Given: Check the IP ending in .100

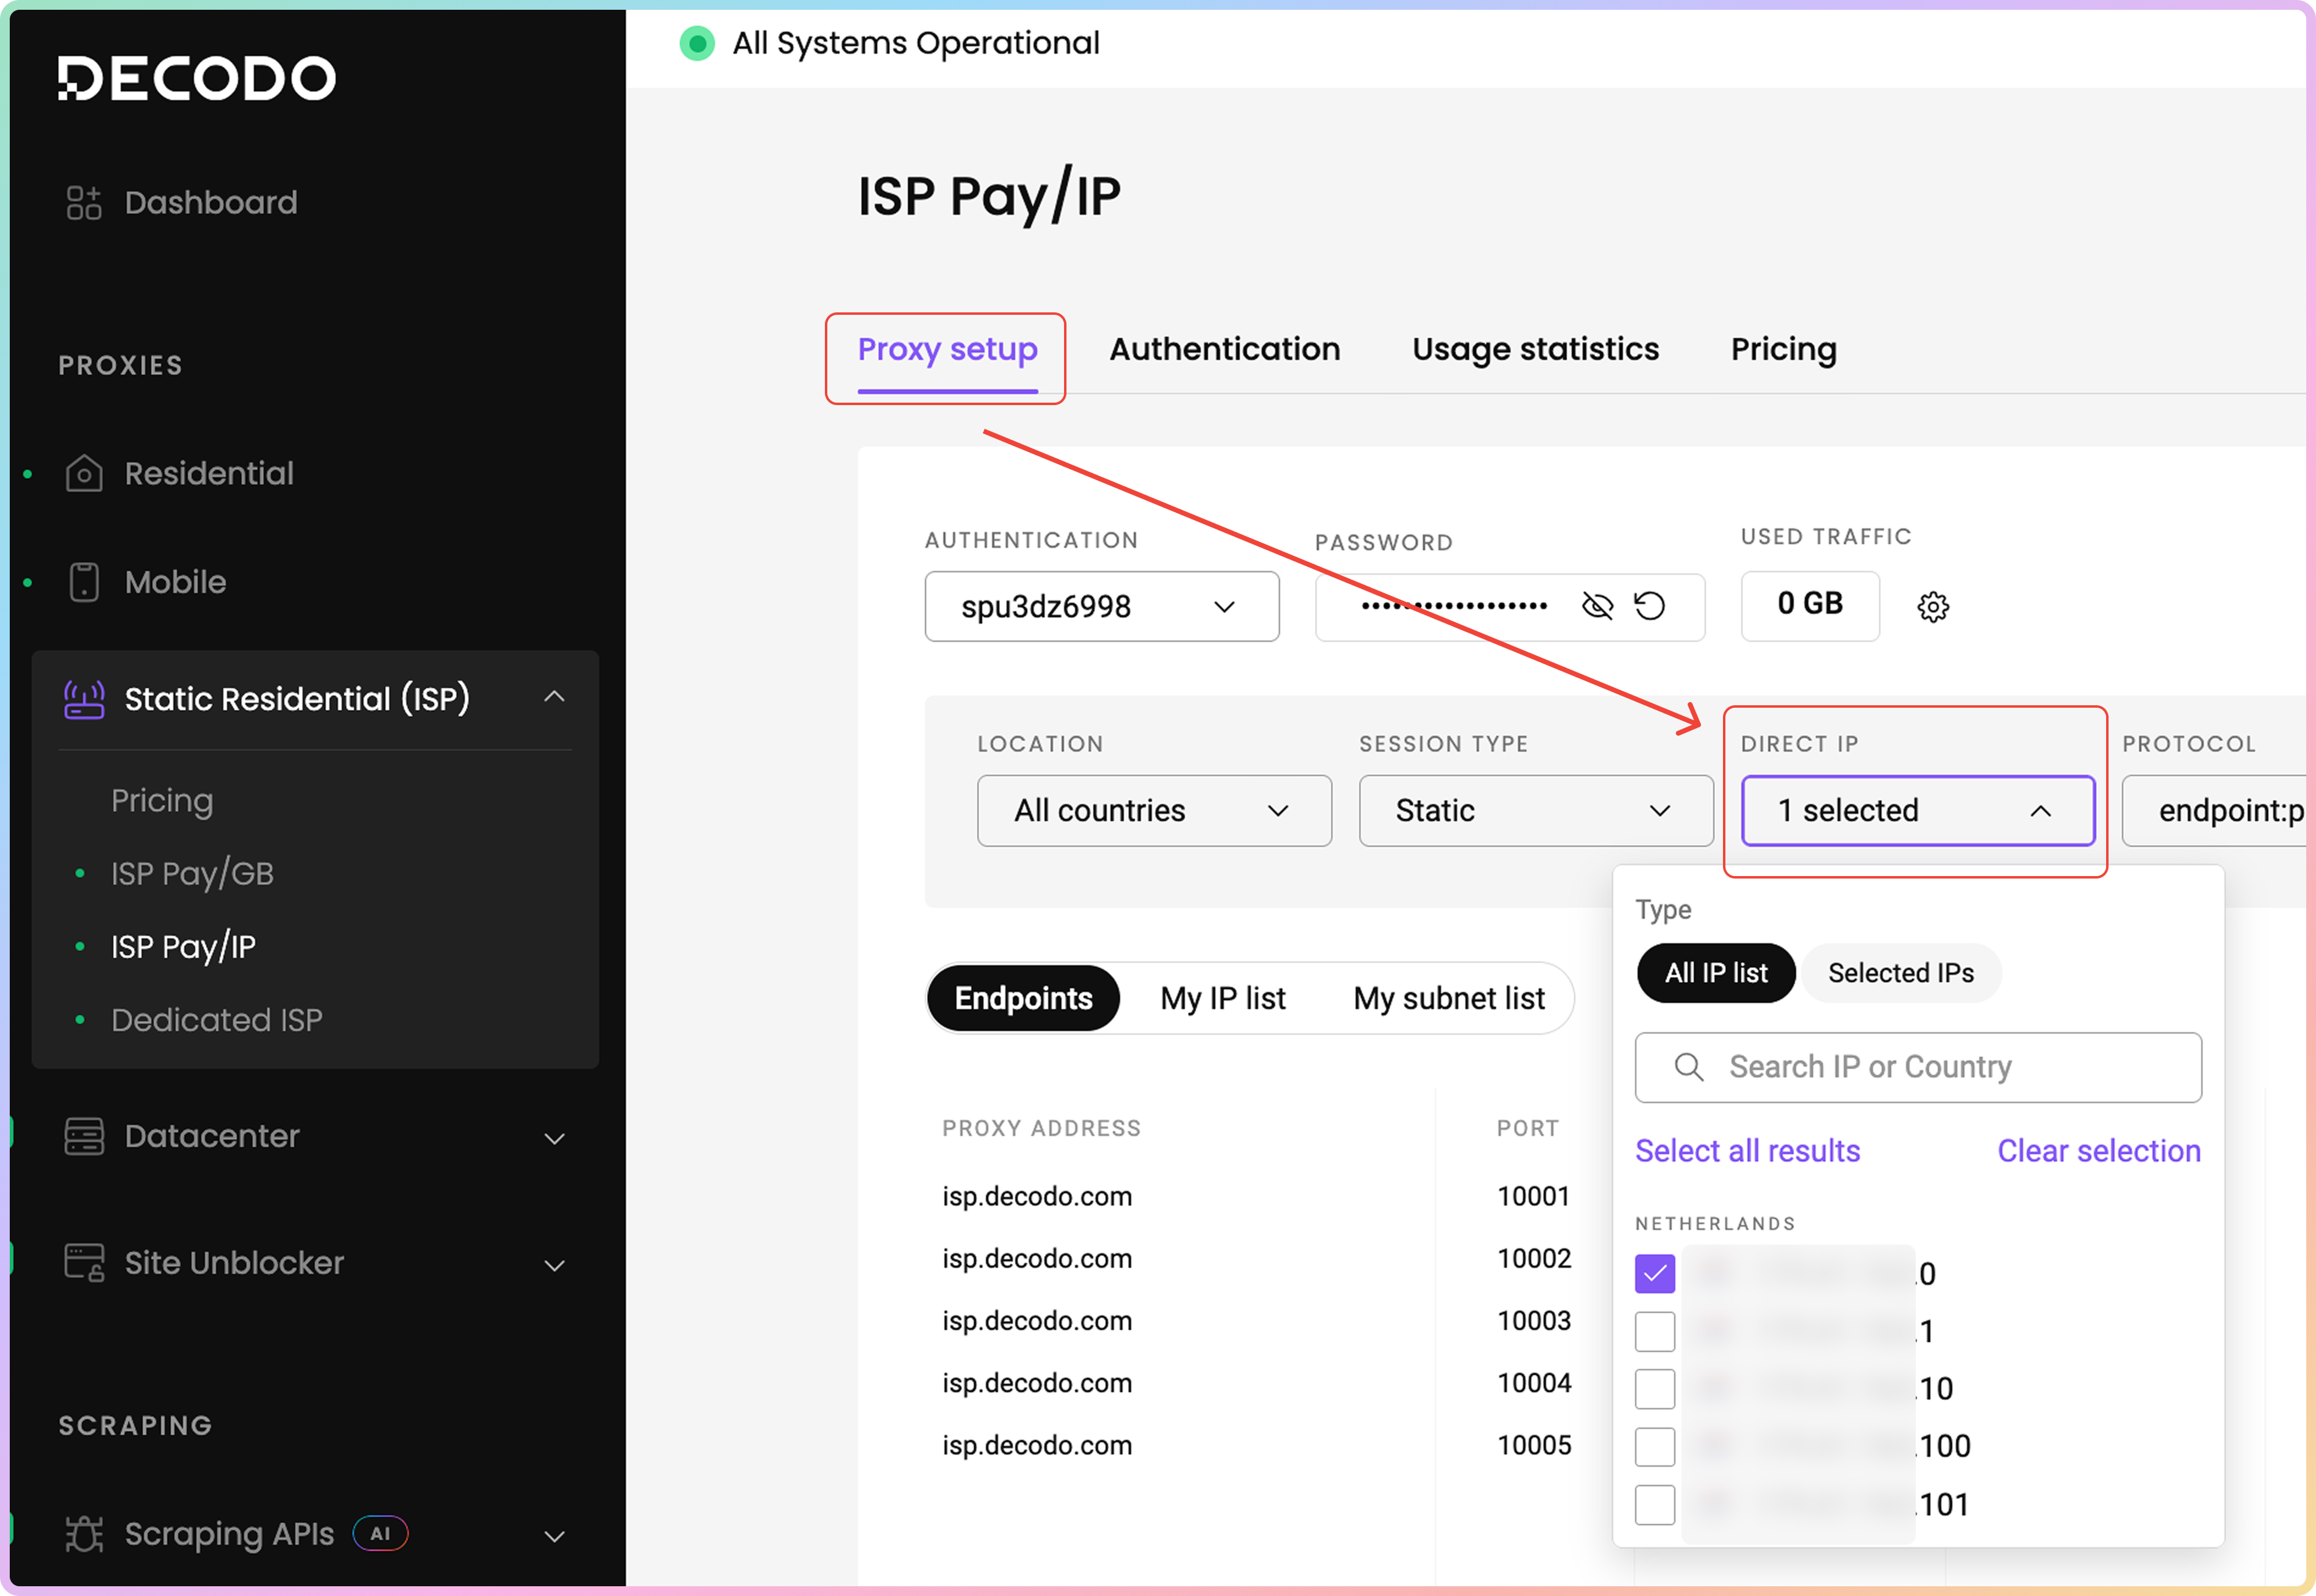Looking at the screenshot, I should coord(1654,1446).
